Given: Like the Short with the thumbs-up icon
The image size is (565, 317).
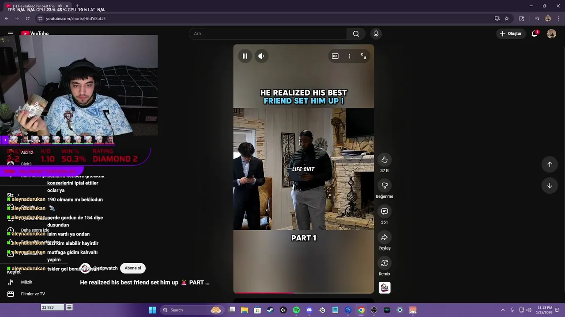Looking at the screenshot, I should click(x=384, y=159).
